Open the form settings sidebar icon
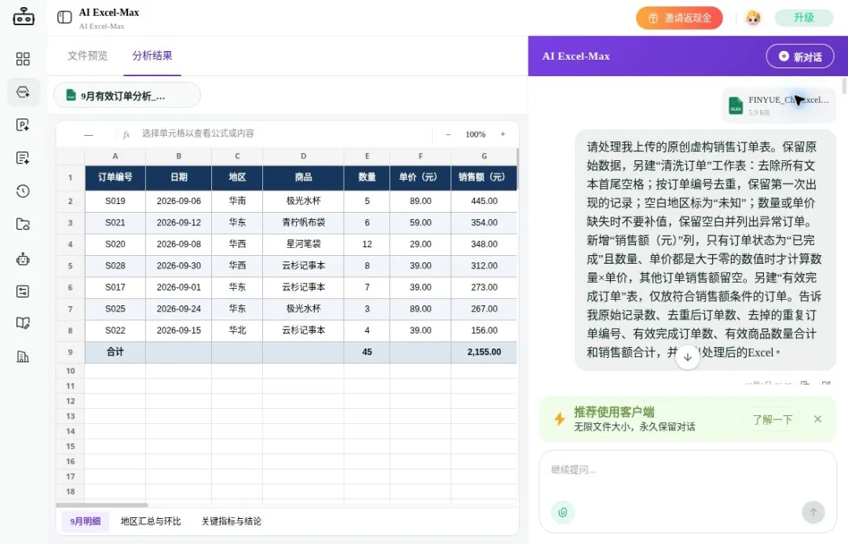 [23, 291]
